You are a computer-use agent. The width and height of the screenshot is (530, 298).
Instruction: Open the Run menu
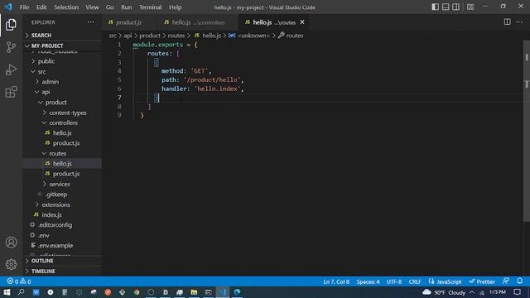click(x=127, y=7)
